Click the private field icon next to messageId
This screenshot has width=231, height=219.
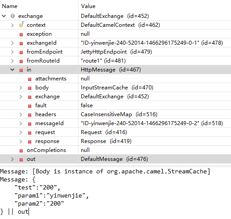click(30, 124)
